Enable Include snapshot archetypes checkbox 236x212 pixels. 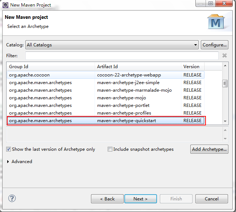pos(110,149)
